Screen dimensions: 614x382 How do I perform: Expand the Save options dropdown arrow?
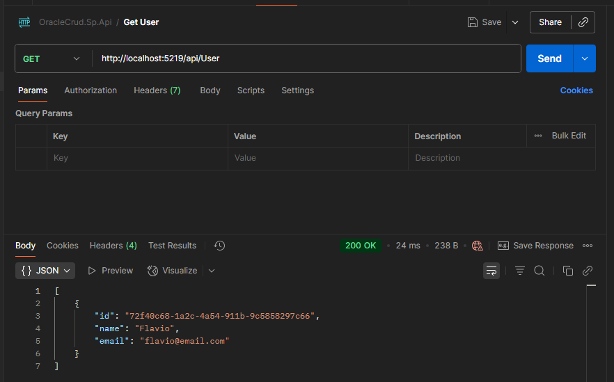[x=515, y=22]
